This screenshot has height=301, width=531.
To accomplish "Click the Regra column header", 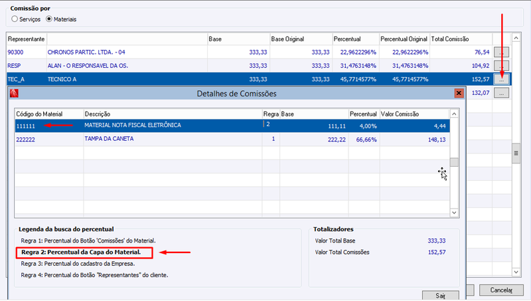I will click(271, 114).
